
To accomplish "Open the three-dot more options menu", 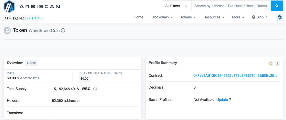I will [x=277, y=63].
